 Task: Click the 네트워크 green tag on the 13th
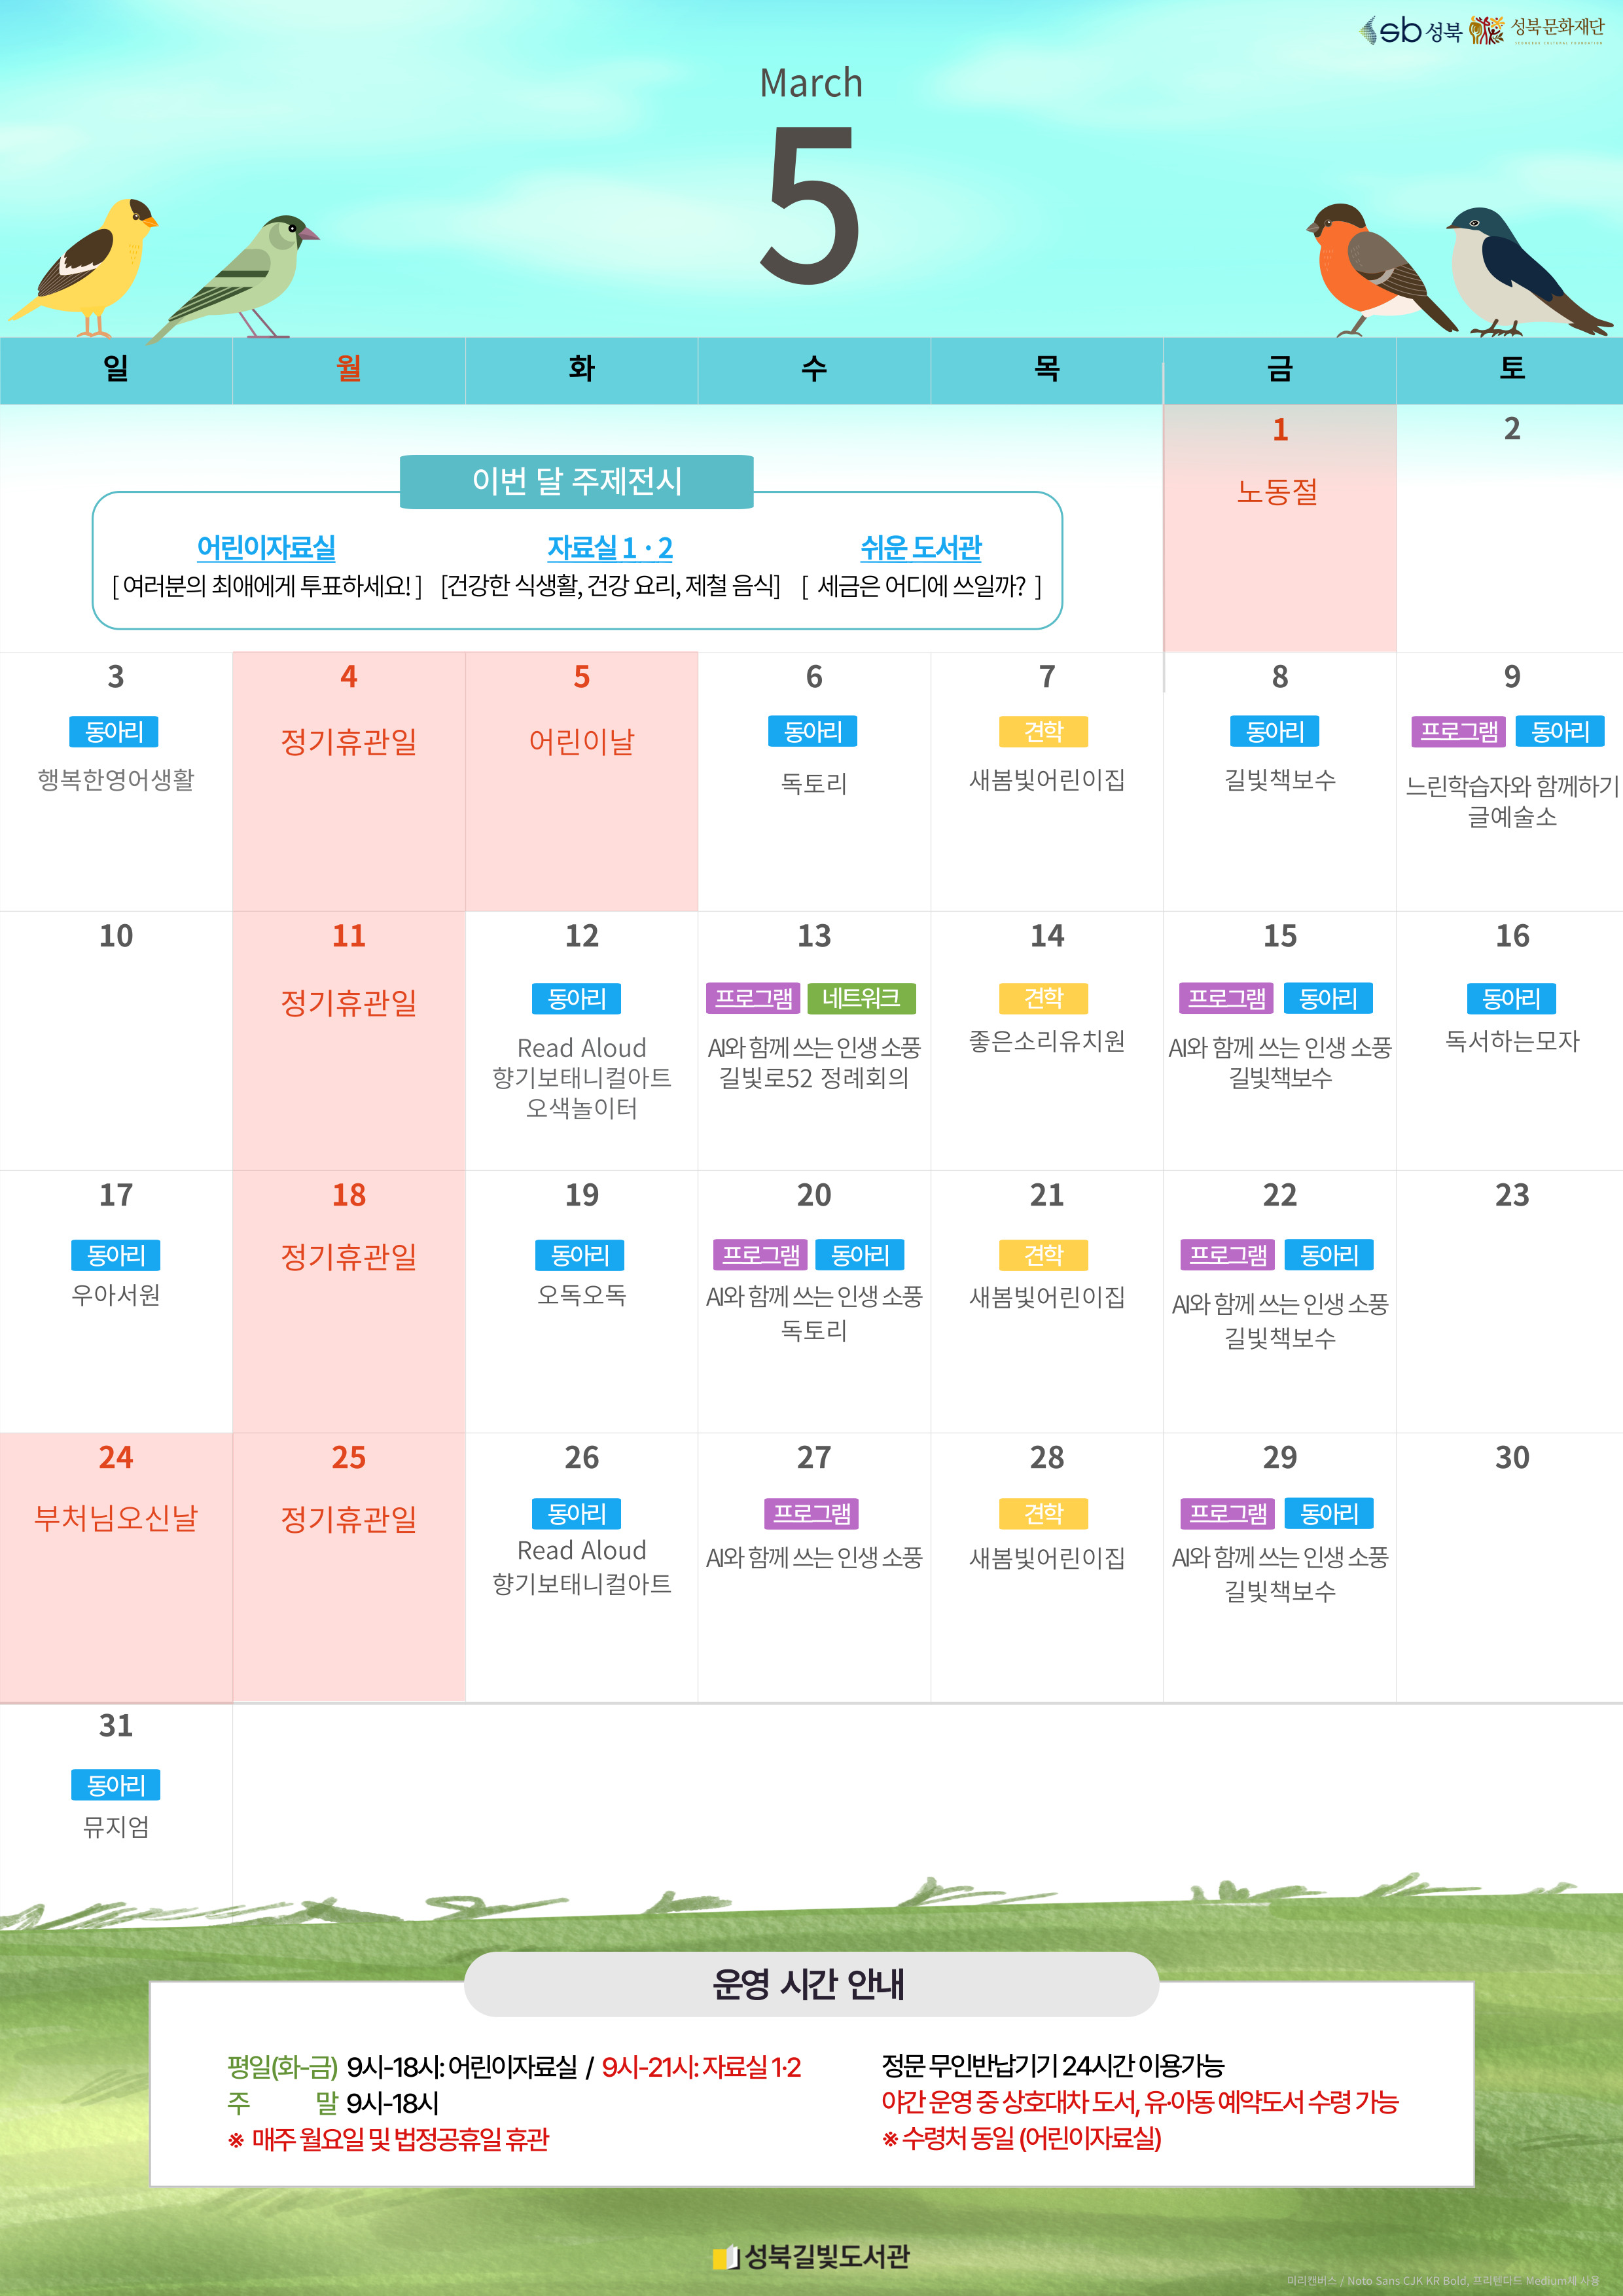[x=861, y=998]
